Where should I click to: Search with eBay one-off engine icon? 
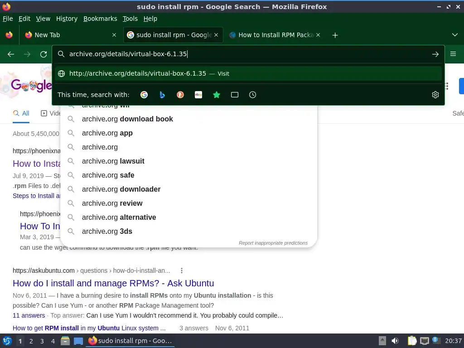click(198, 95)
